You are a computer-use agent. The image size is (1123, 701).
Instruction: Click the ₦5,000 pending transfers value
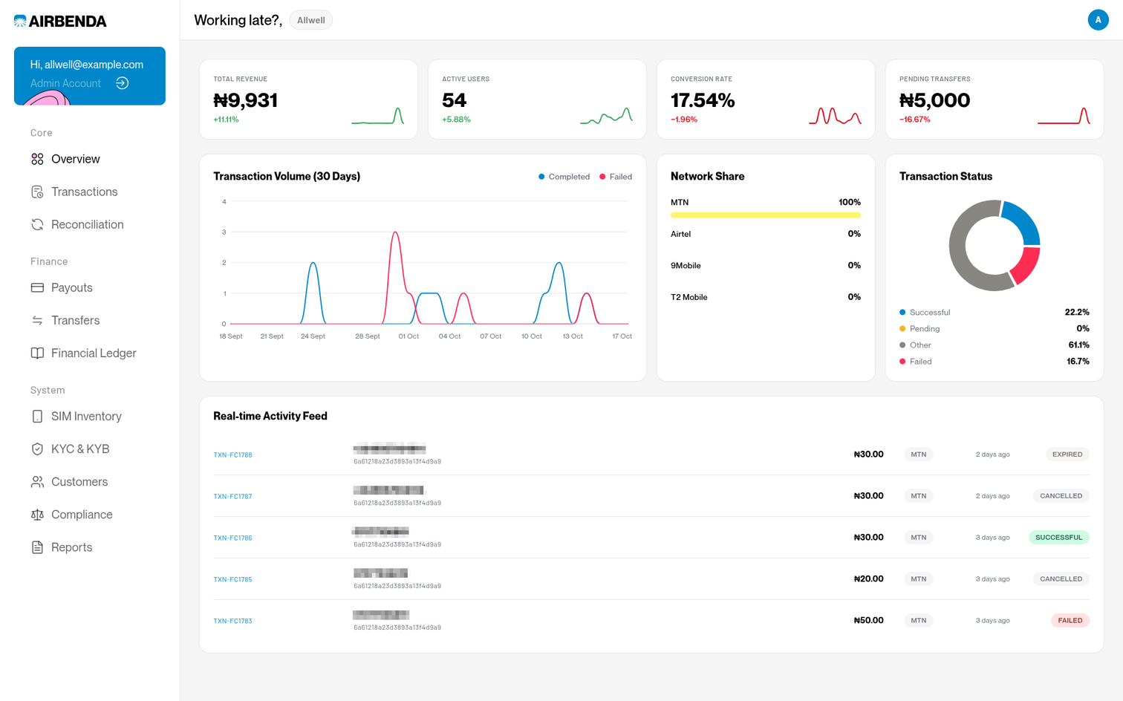point(934,100)
